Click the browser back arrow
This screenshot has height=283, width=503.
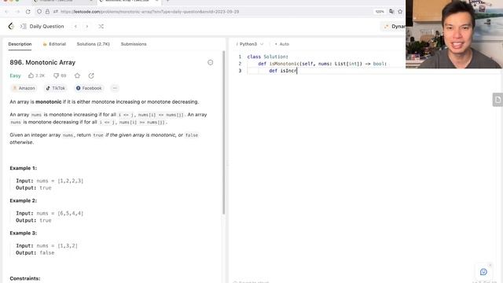[7, 12]
